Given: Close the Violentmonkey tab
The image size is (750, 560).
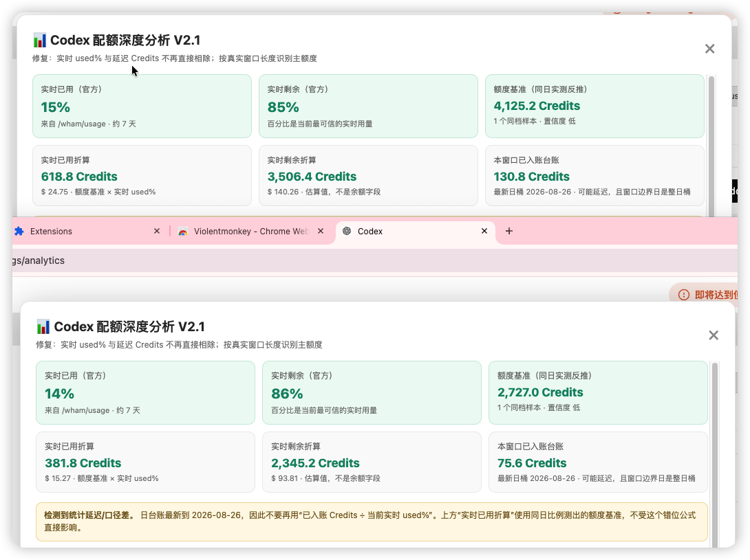Looking at the screenshot, I should (321, 232).
